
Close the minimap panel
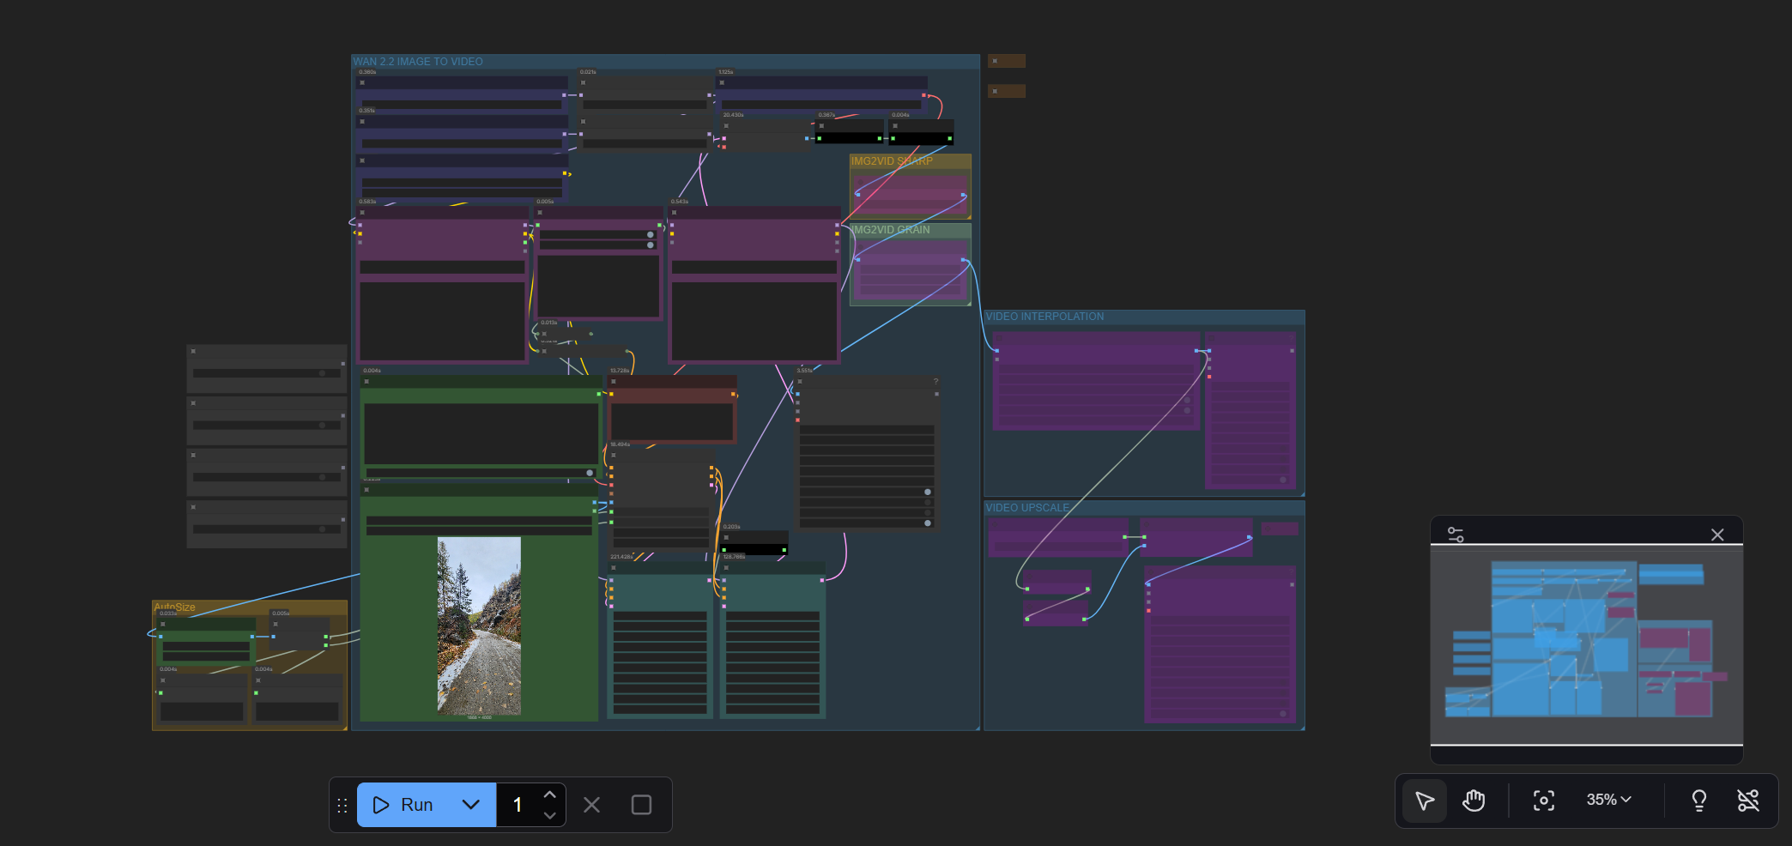pos(1717,535)
